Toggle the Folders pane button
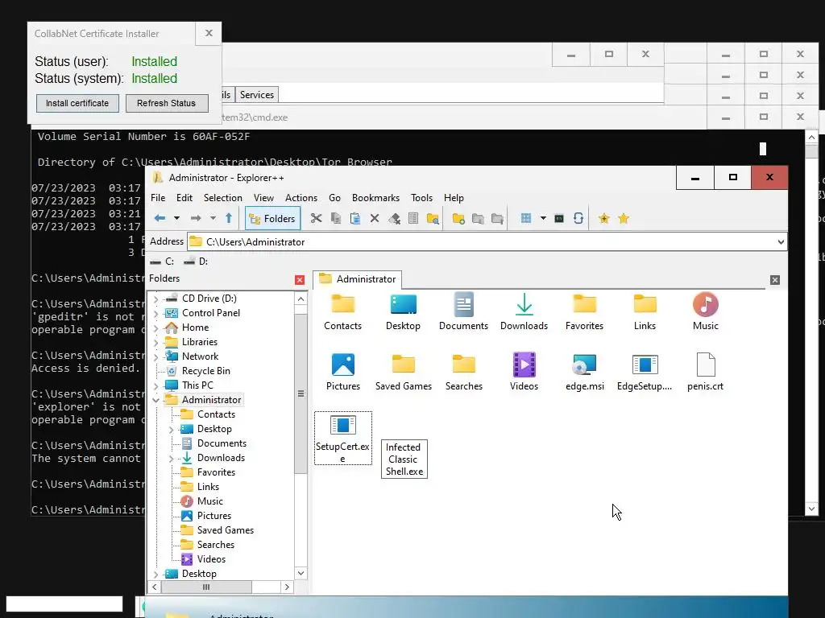Screen dimensions: 825x618 (272, 219)
